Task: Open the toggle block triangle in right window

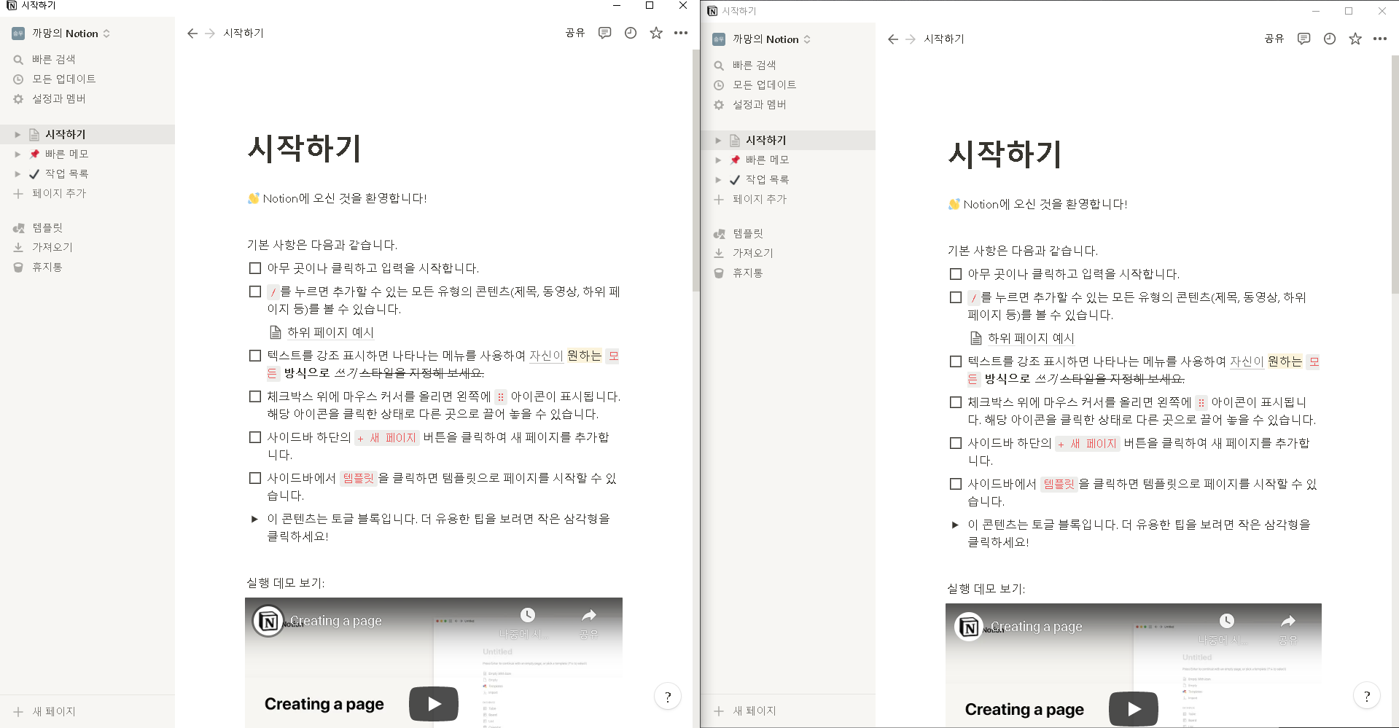Action: (955, 525)
